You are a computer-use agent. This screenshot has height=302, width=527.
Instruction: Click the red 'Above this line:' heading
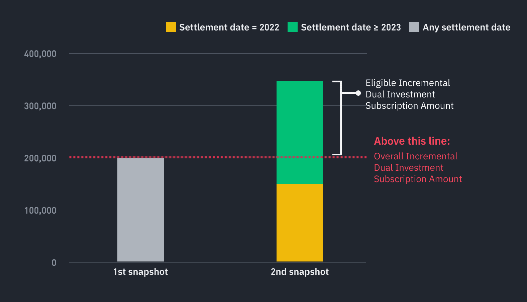point(412,141)
